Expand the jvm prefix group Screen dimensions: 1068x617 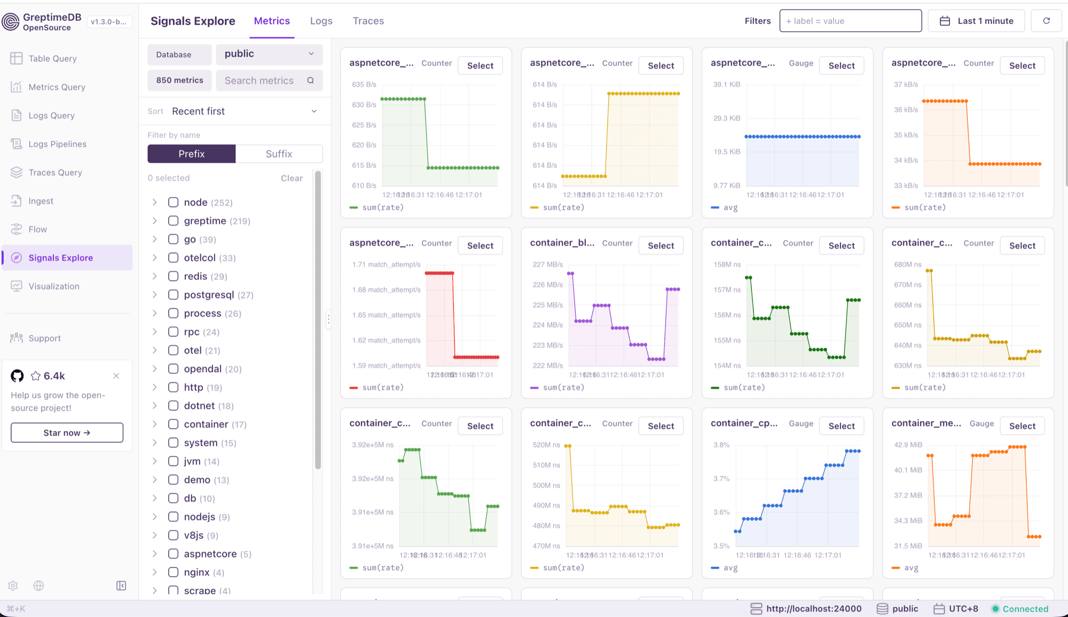click(154, 461)
